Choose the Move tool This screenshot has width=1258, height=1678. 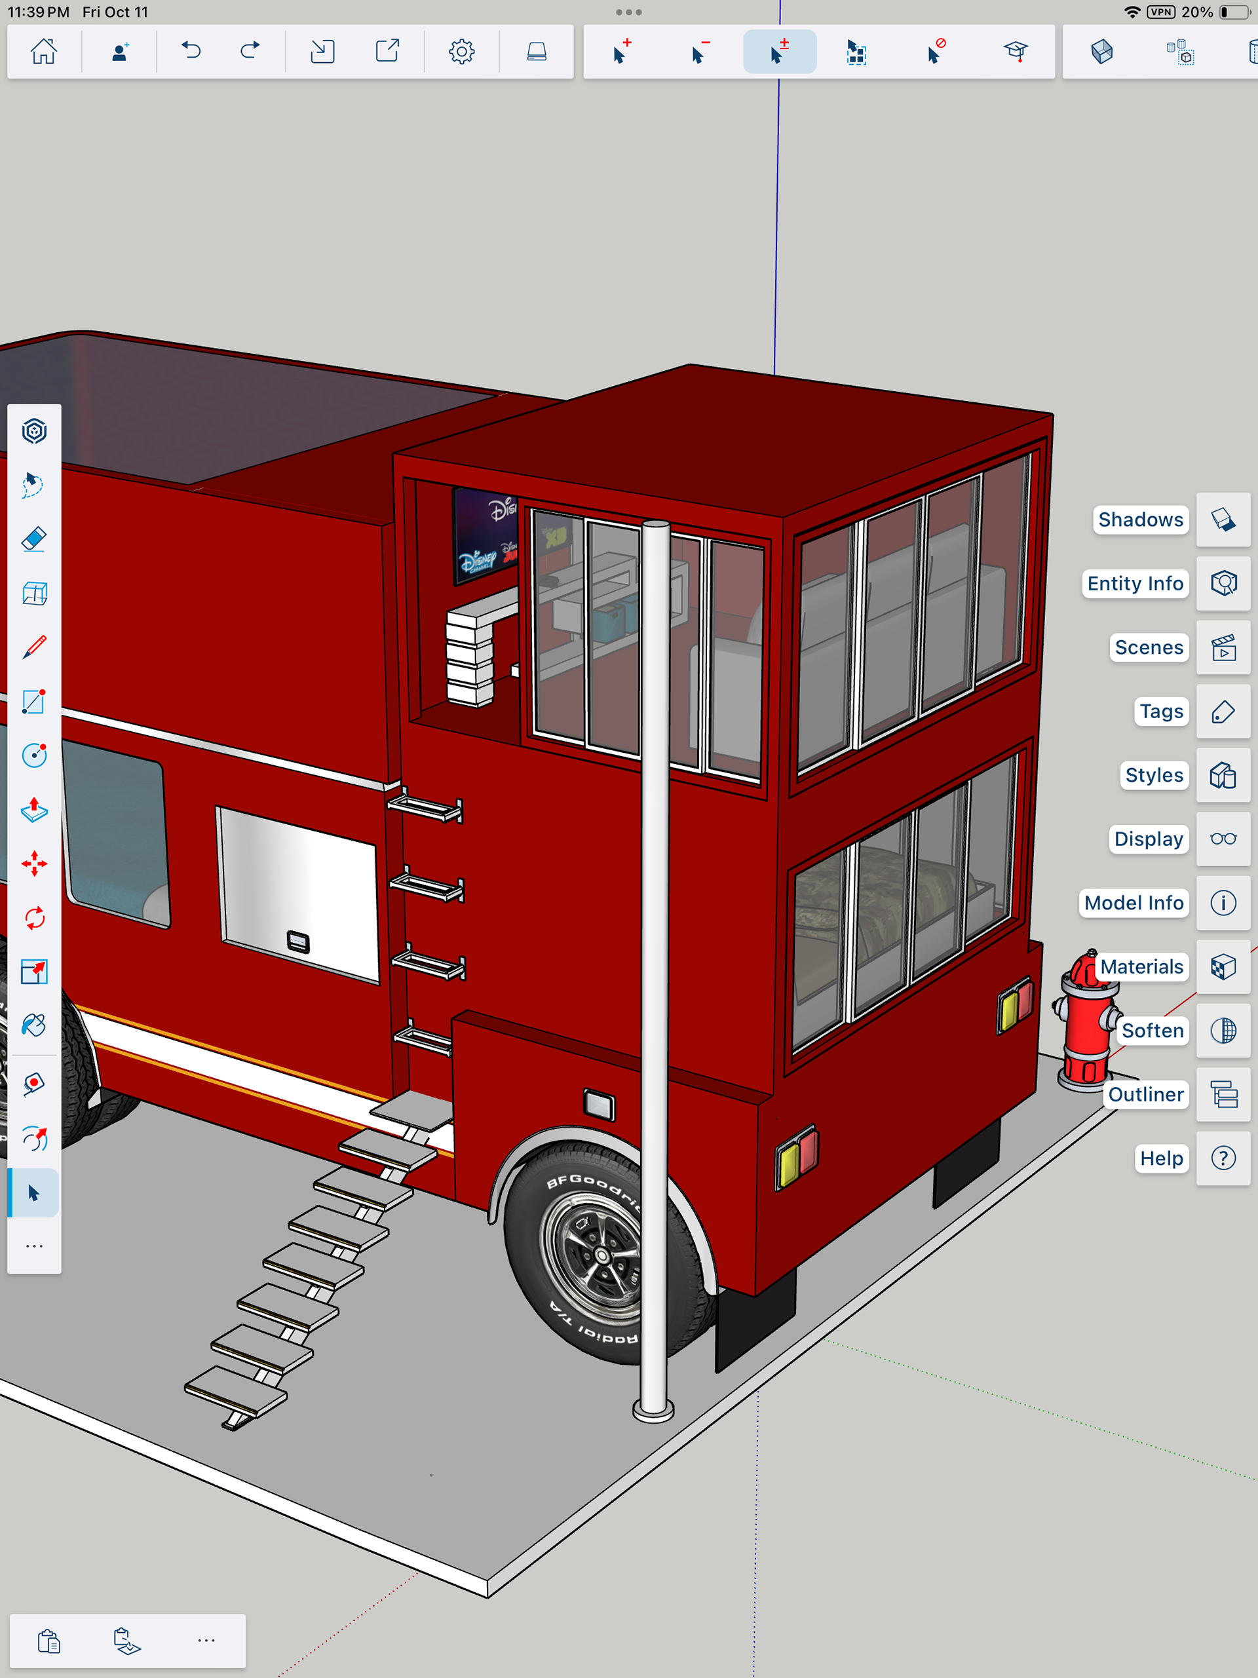click(34, 864)
